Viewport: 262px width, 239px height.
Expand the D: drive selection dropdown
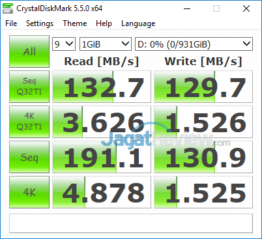194,44
